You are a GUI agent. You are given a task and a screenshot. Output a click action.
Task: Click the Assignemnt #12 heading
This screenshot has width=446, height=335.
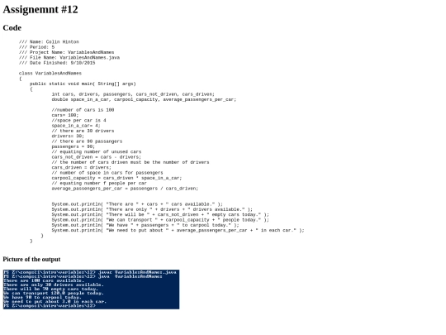[40, 9]
